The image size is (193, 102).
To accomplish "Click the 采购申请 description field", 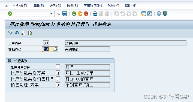I will pos(87,49).
